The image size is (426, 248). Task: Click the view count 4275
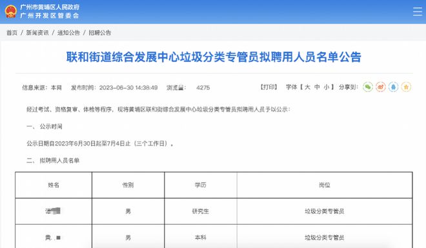203,88
